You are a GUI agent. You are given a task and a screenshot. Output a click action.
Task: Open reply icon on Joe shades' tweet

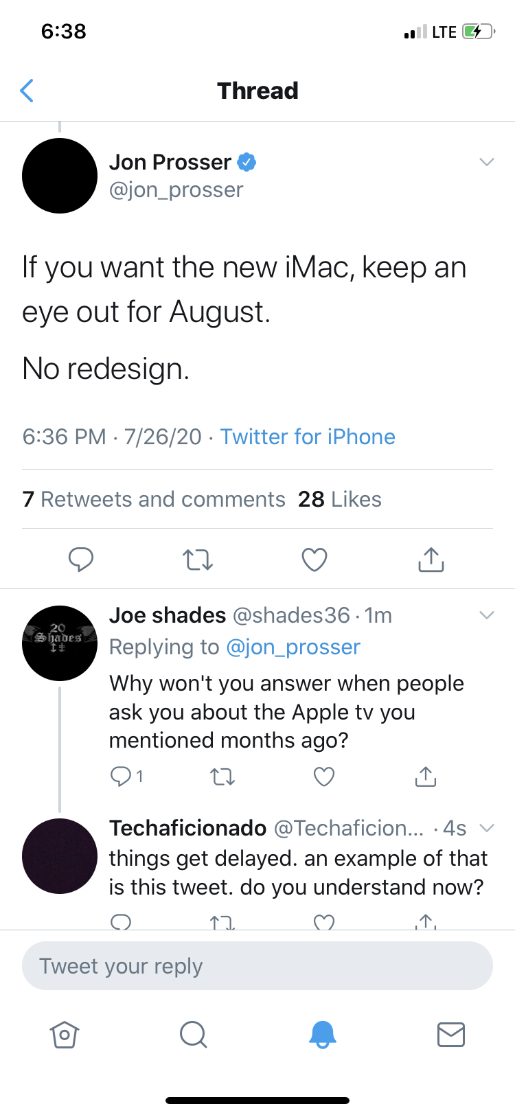tap(121, 777)
